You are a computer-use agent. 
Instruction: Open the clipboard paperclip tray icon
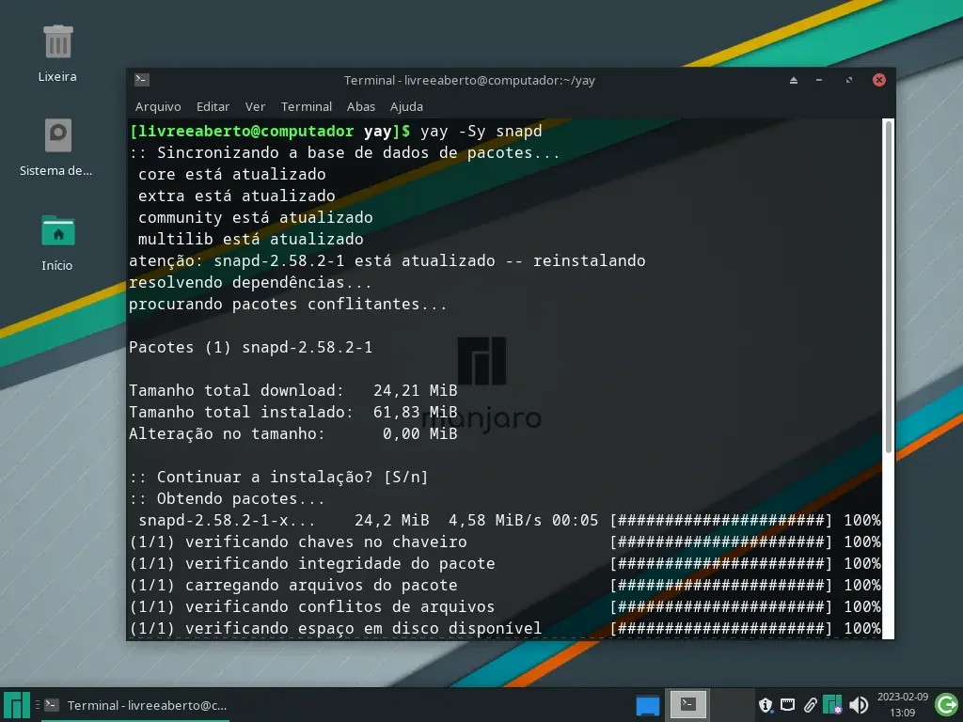pos(810,705)
